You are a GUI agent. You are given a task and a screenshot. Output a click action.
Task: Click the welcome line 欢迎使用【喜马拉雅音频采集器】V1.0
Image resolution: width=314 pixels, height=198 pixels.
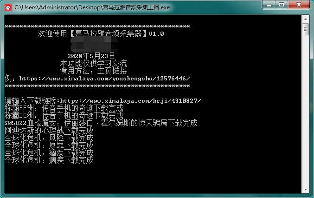tap(101, 33)
